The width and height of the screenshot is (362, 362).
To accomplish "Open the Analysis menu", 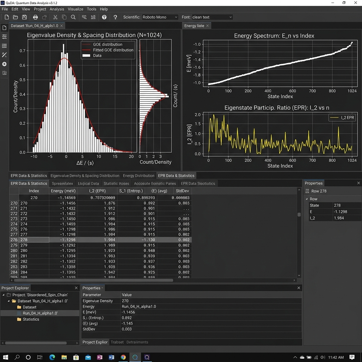I will coord(57,9).
